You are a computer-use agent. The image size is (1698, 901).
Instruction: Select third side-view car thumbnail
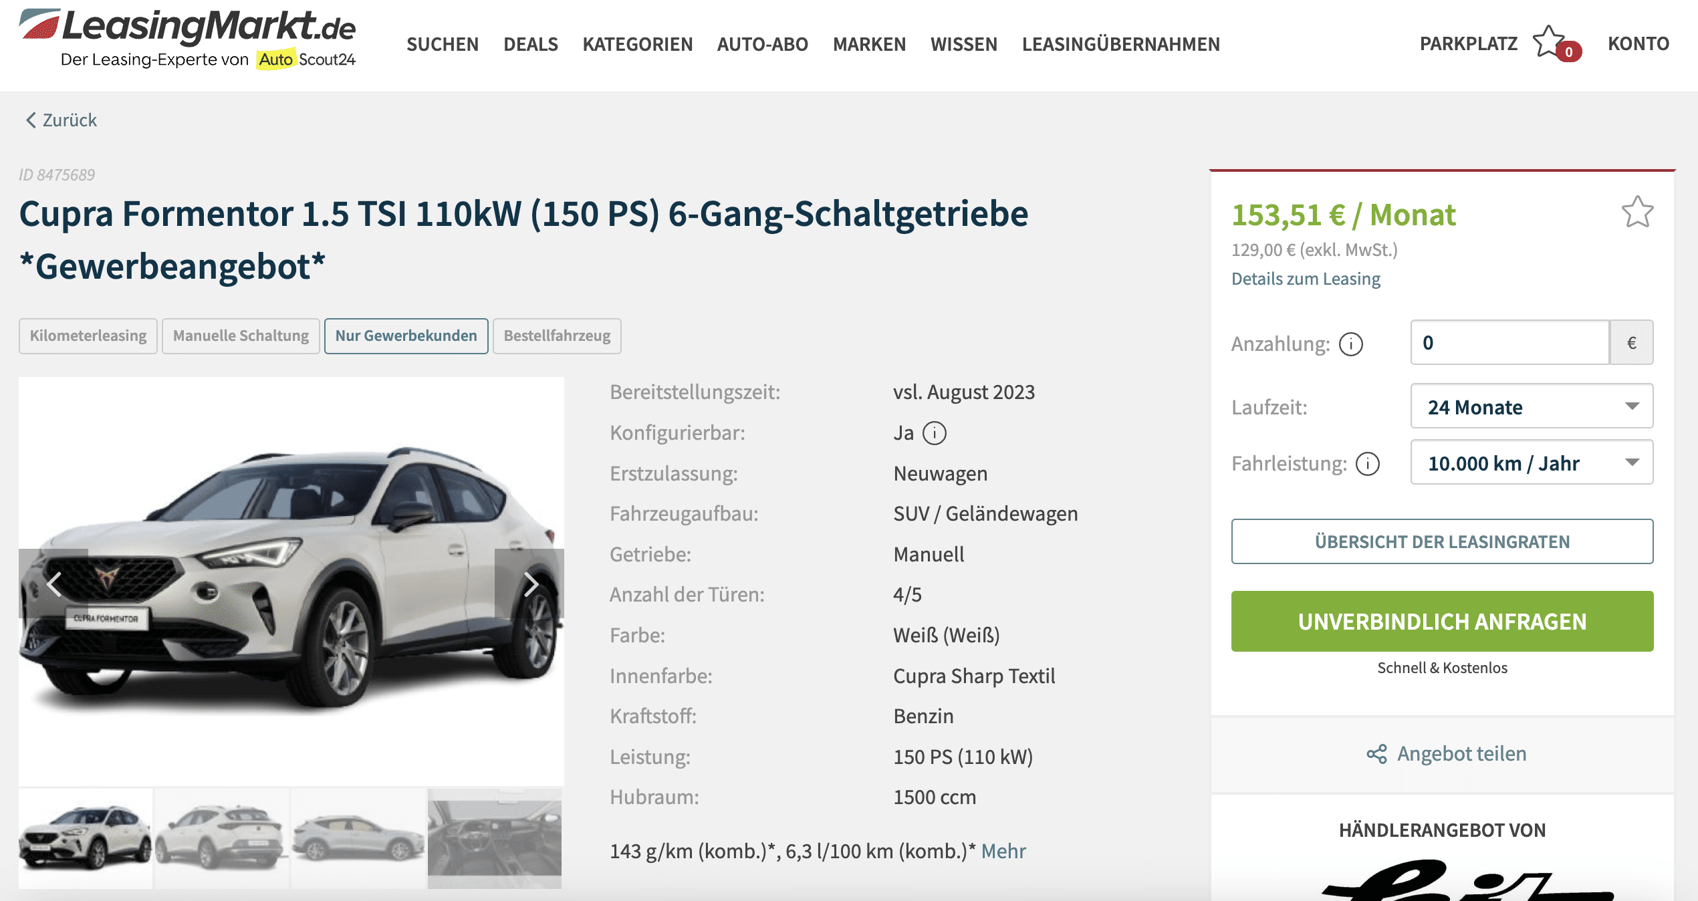pyautogui.click(x=358, y=839)
